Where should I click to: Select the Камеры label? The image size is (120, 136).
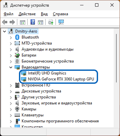coord(29,109)
